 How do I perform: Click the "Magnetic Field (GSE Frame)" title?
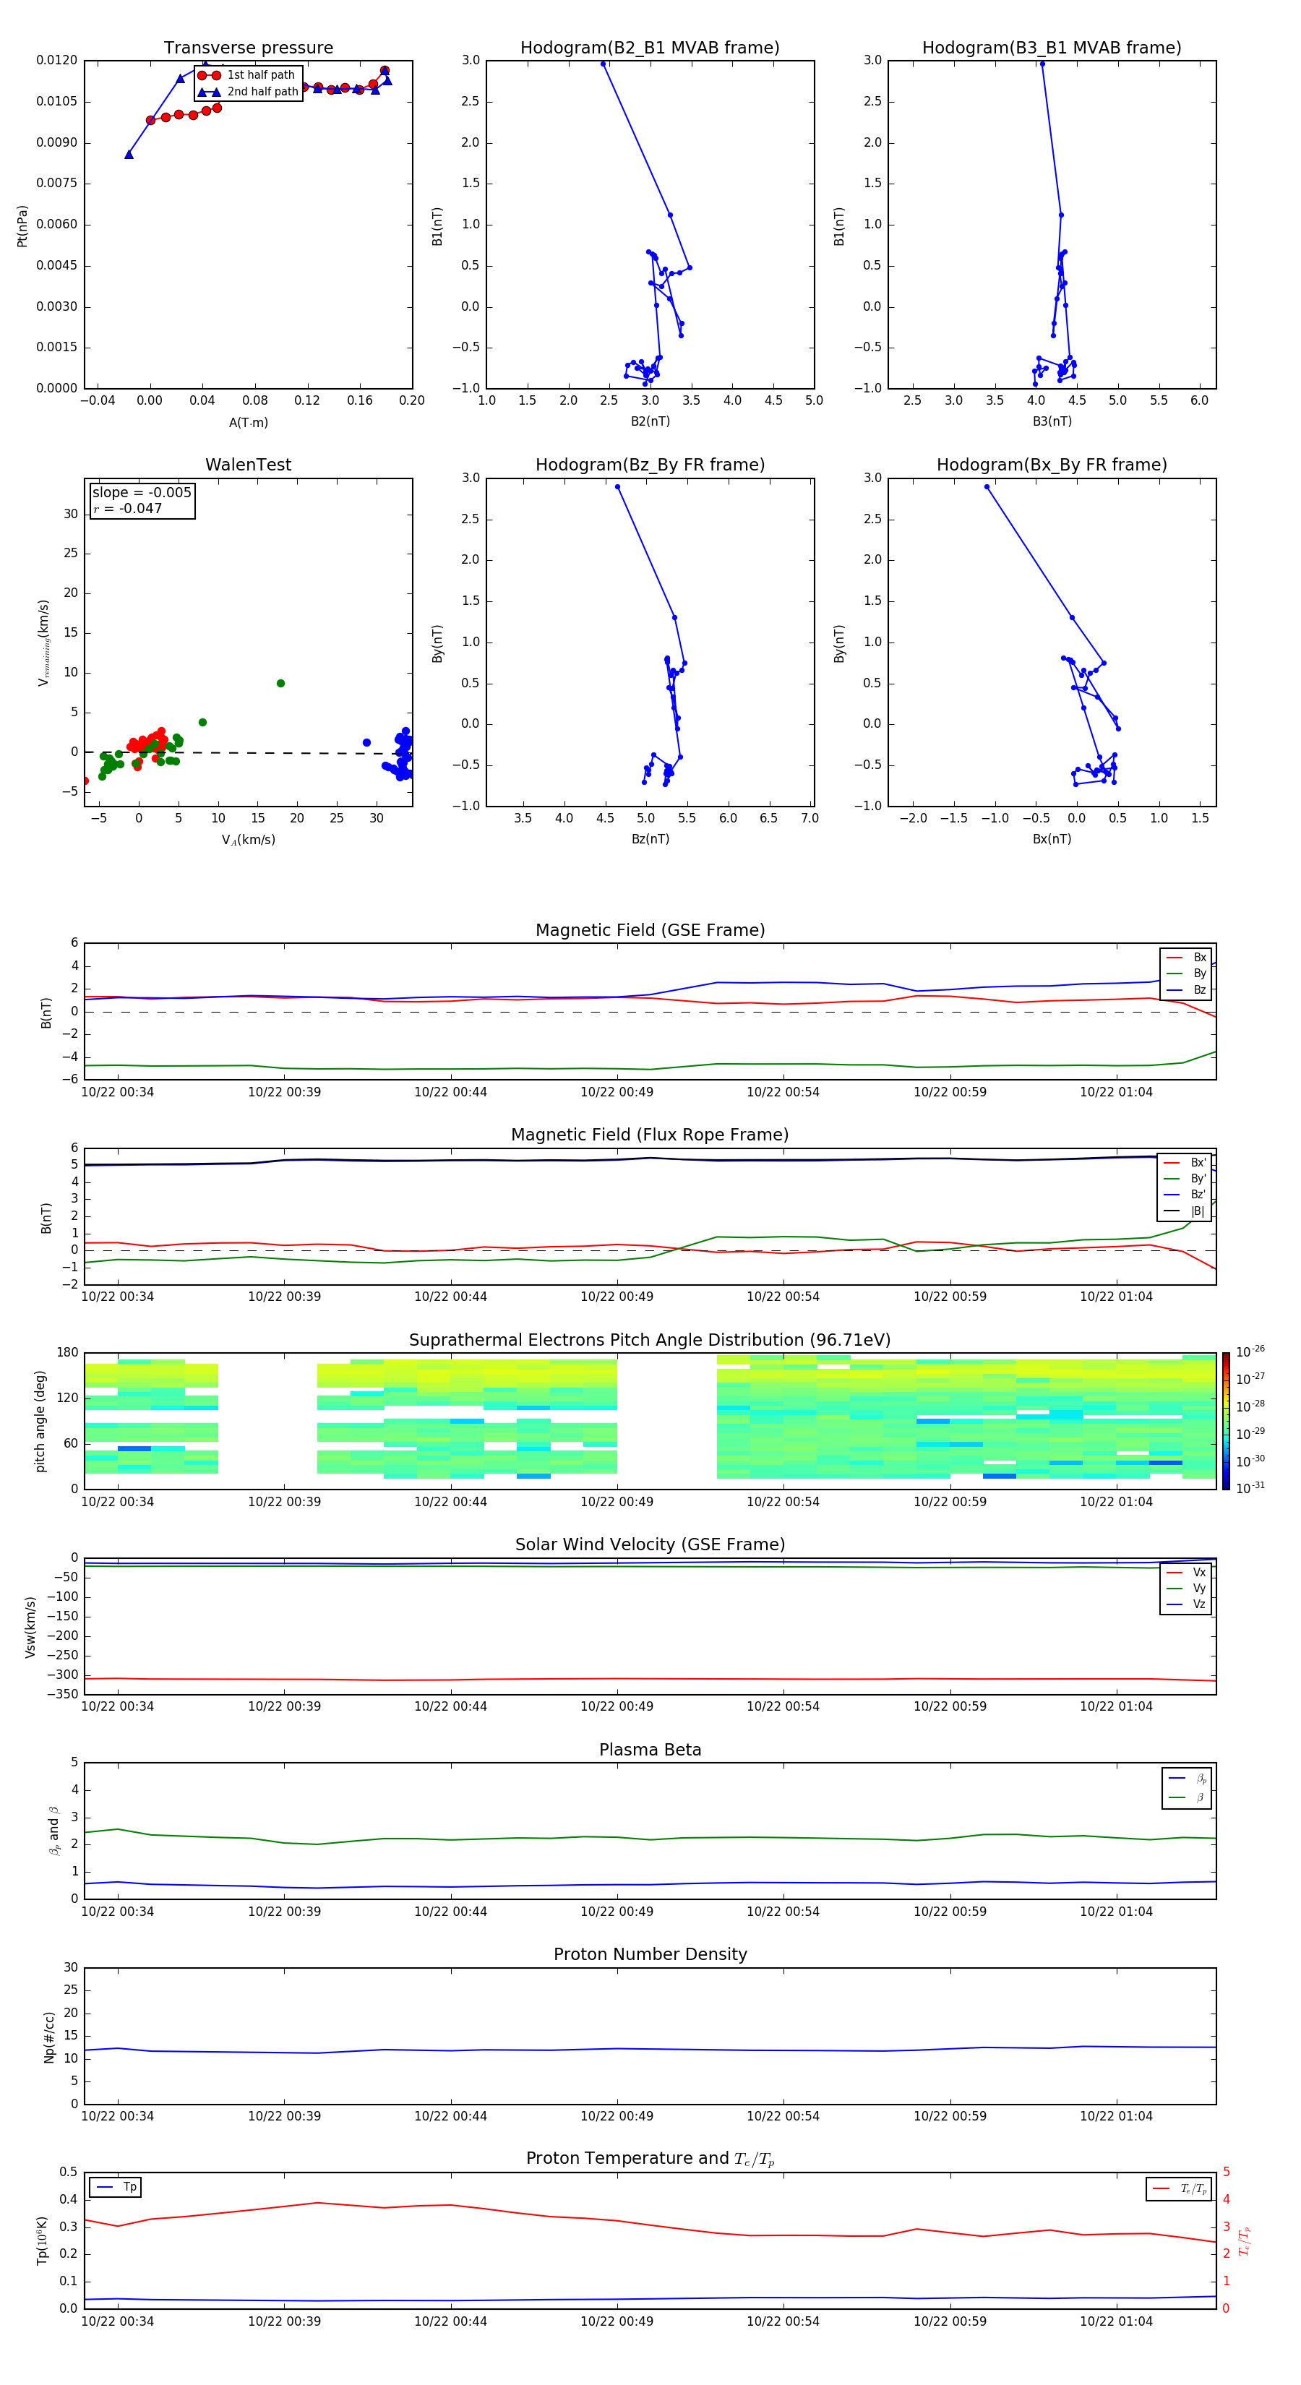point(650,930)
